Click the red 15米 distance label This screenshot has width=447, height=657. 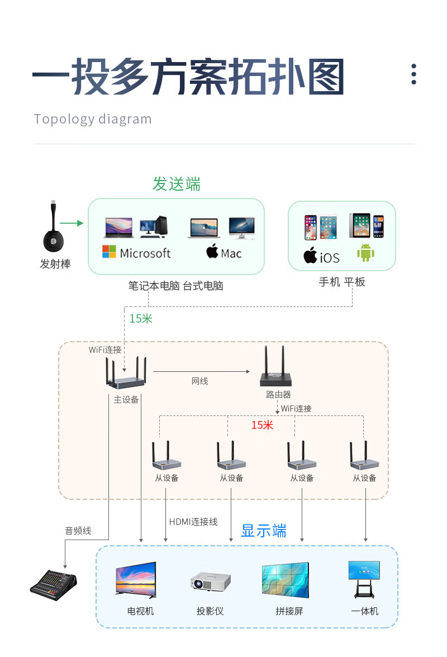point(262,425)
